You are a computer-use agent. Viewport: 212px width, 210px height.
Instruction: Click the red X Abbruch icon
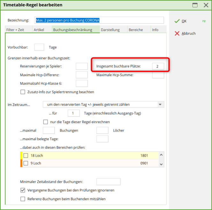tap(177, 34)
